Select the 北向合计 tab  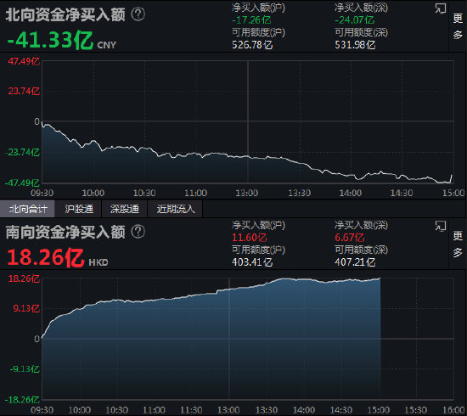pyautogui.click(x=27, y=209)
